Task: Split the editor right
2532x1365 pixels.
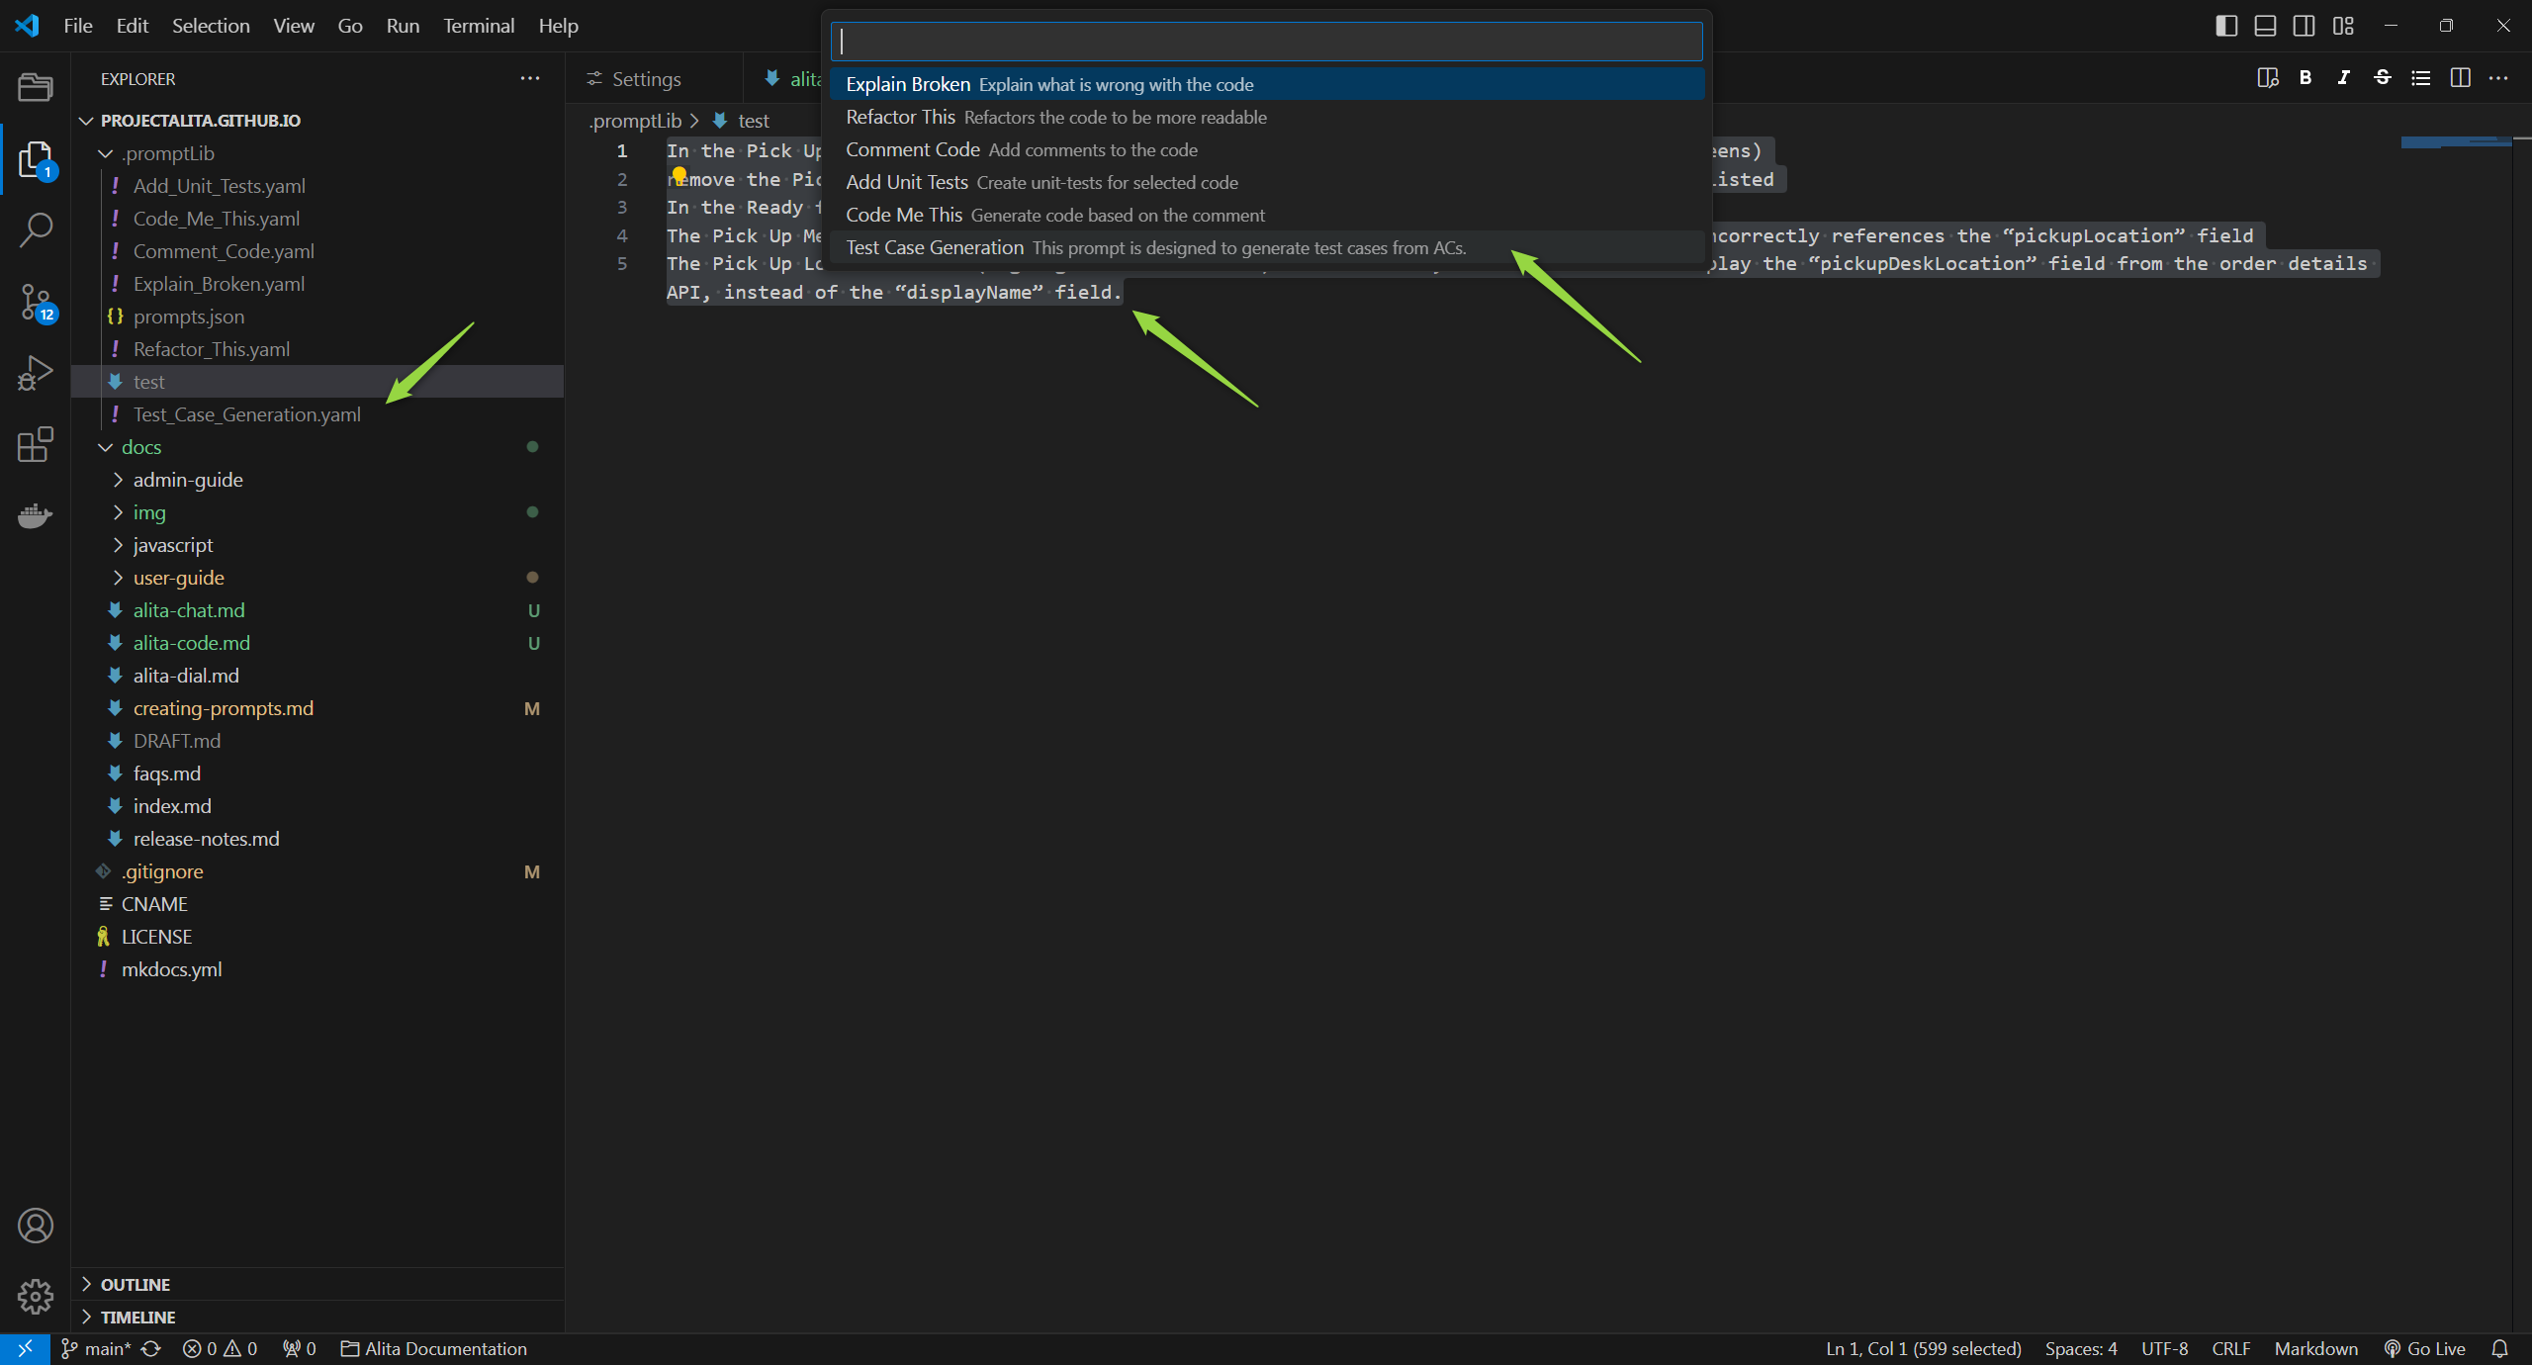Action: tap(2460, 78)
